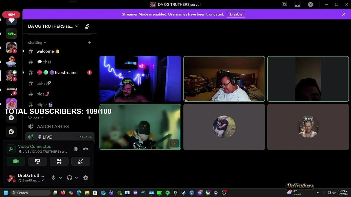
Task: Collapse the Voices category
Action: coord(36,118)
